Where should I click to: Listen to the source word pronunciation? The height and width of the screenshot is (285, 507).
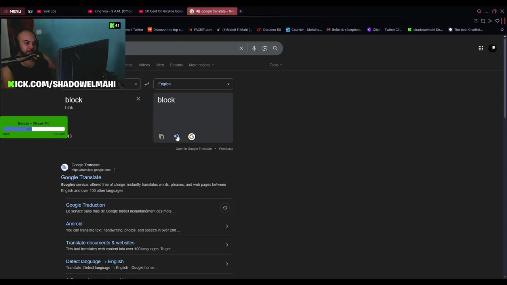pyautogui.click(x=69, y=136)
